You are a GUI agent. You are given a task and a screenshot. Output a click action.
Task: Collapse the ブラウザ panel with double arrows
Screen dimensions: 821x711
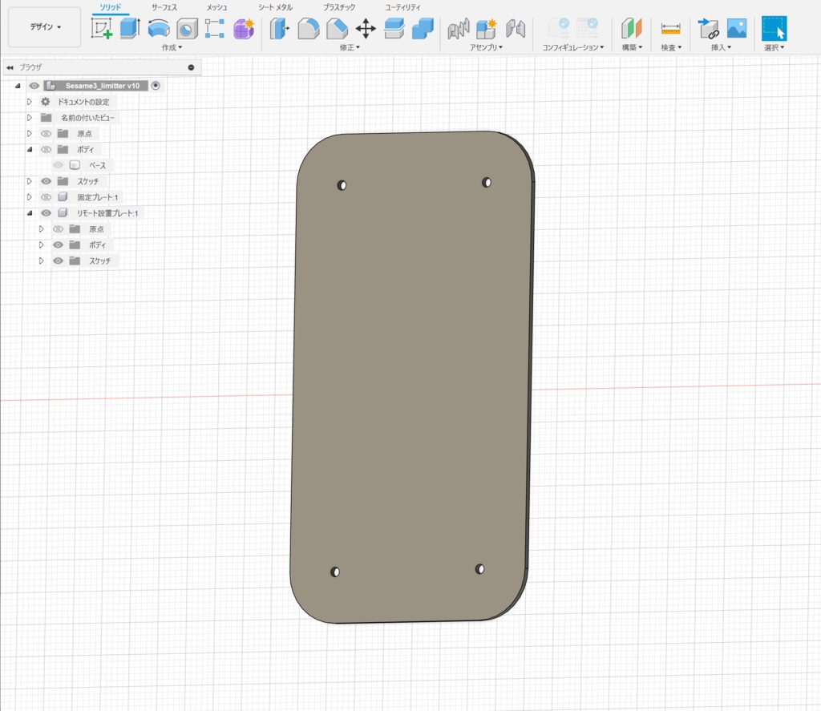coord(10,68)
